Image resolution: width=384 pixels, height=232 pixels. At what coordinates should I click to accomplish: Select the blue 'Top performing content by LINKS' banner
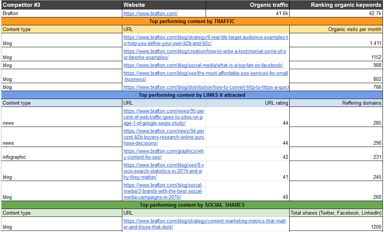[192, 95]
